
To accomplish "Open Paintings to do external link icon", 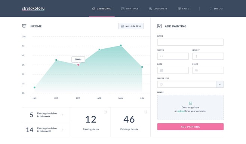I will (x=105, y=112).
